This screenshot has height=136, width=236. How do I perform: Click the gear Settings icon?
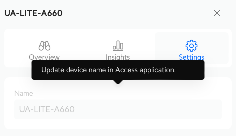click(191, 46)
